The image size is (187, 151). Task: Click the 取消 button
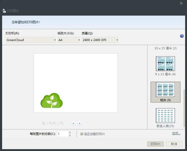coord(174,144)
